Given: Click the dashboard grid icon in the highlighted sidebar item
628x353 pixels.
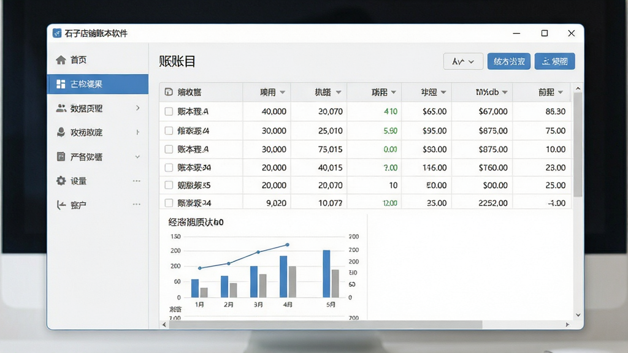Looking at the screenshot, I should [61, 84].
